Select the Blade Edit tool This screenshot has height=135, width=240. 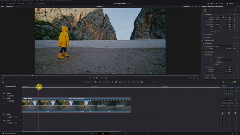click(95, 82)
